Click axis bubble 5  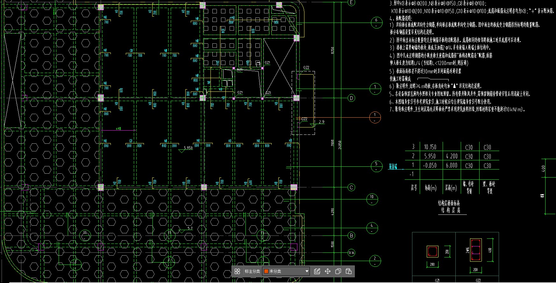tap(376, 166)
